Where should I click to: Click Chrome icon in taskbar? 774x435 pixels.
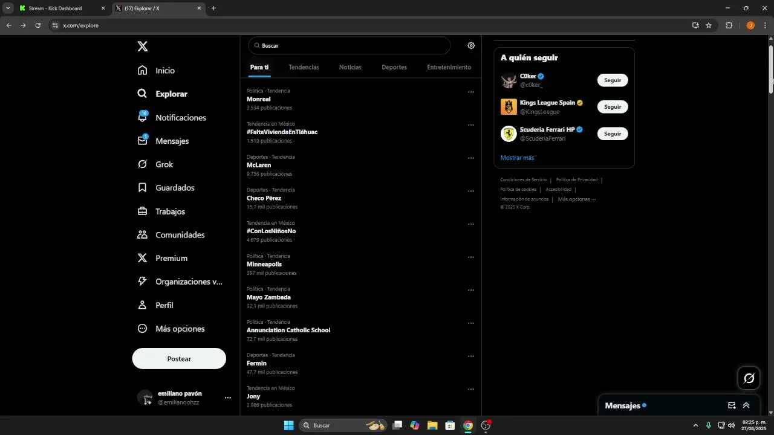467,425
